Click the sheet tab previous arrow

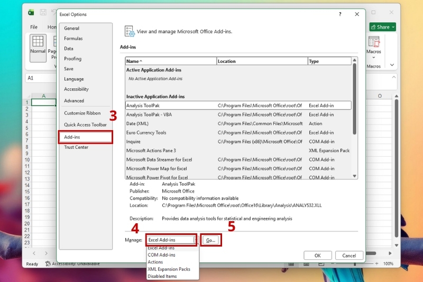(34, 253)
